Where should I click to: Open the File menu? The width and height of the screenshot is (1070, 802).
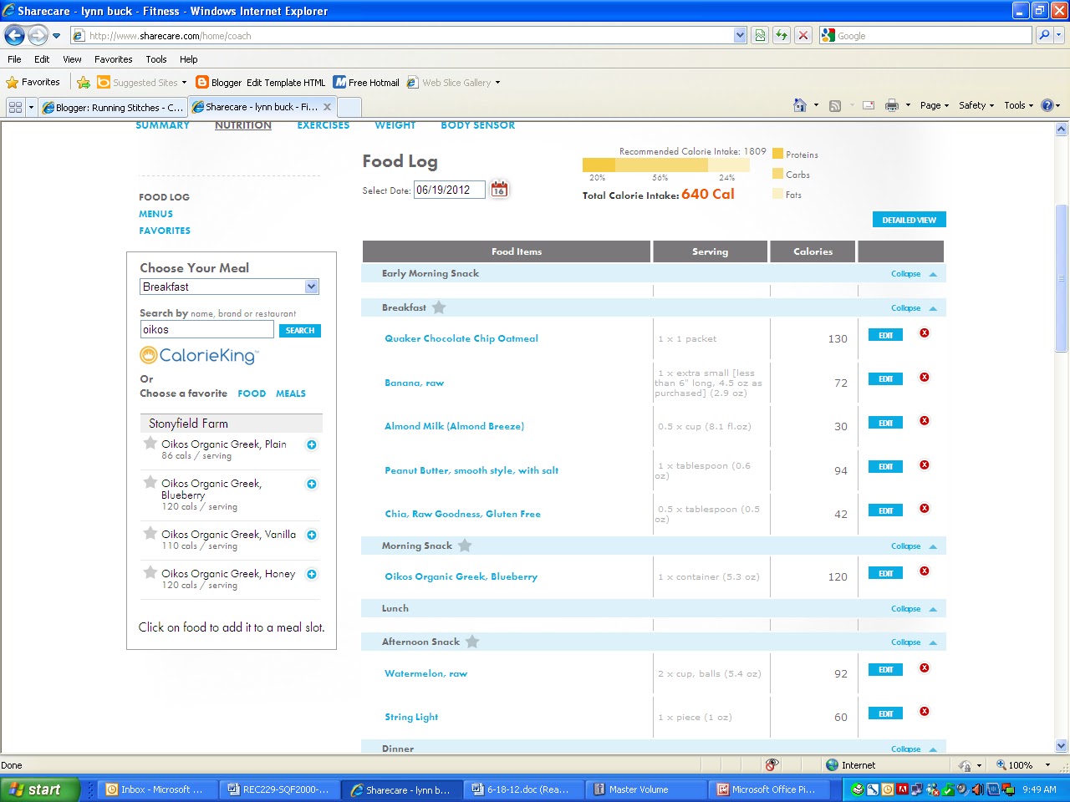pos(14,59)
